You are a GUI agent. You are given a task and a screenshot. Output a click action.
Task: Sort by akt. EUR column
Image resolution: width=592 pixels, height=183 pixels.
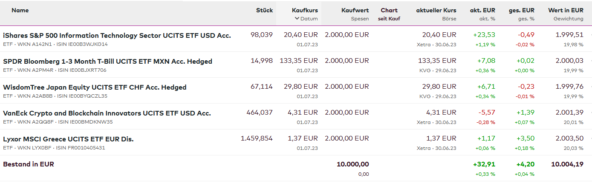482,10
